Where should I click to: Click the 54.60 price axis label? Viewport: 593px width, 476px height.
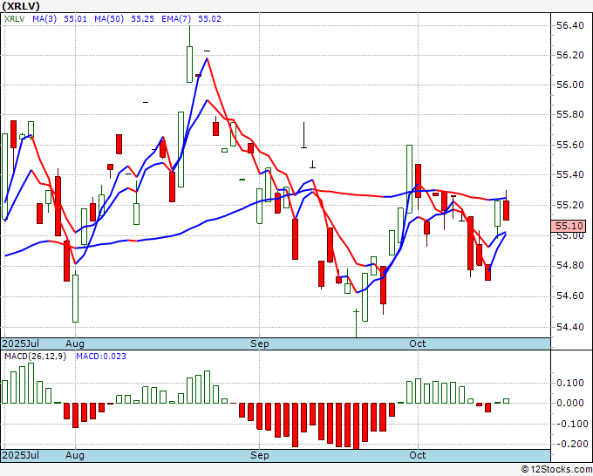click(x=570, y=296)
